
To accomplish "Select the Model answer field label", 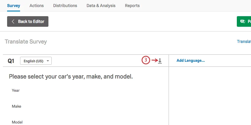I will pos(17,122).
